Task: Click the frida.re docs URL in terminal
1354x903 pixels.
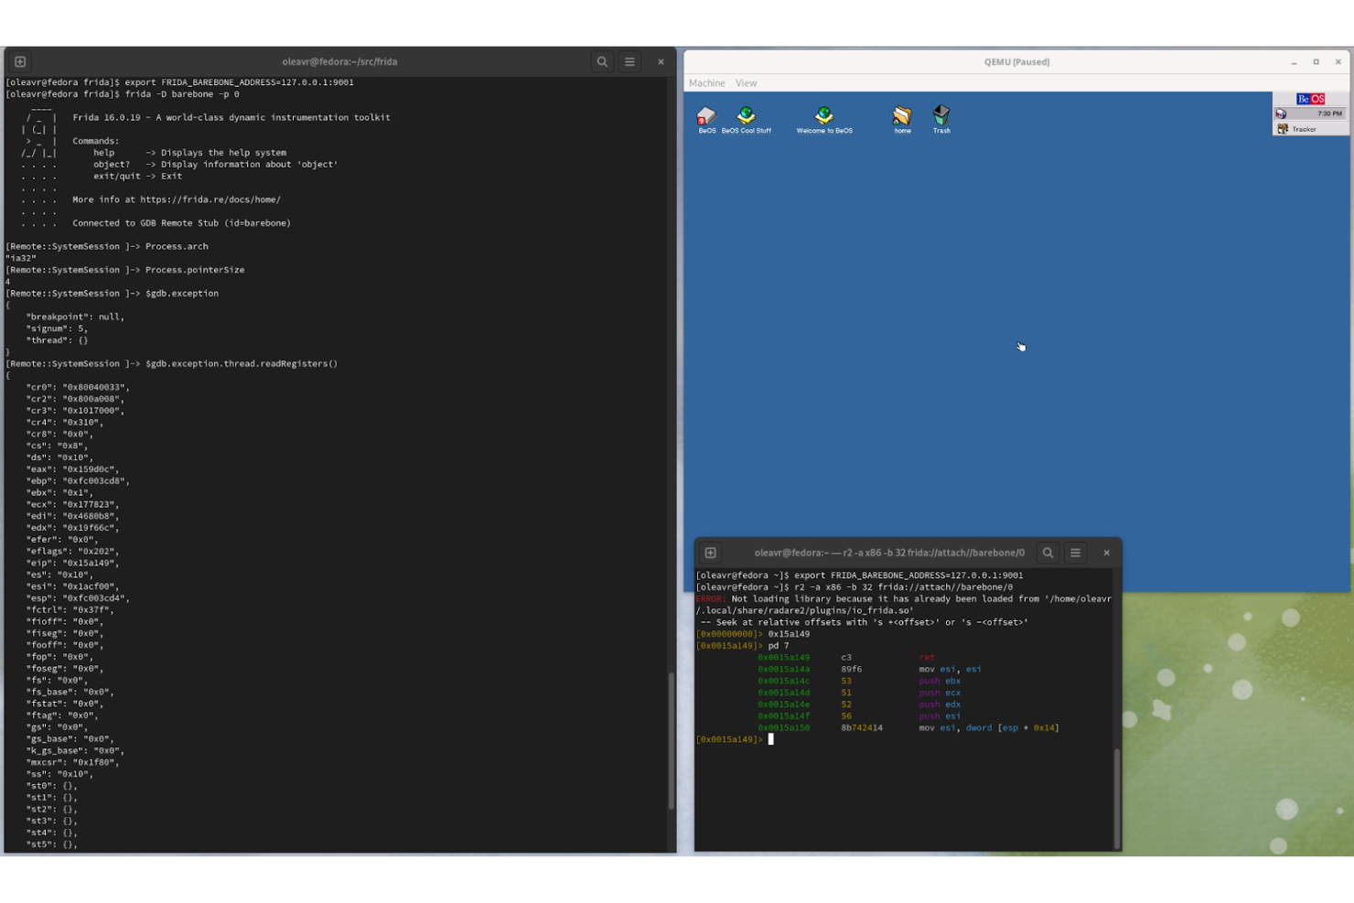Action: pos(210,199)
